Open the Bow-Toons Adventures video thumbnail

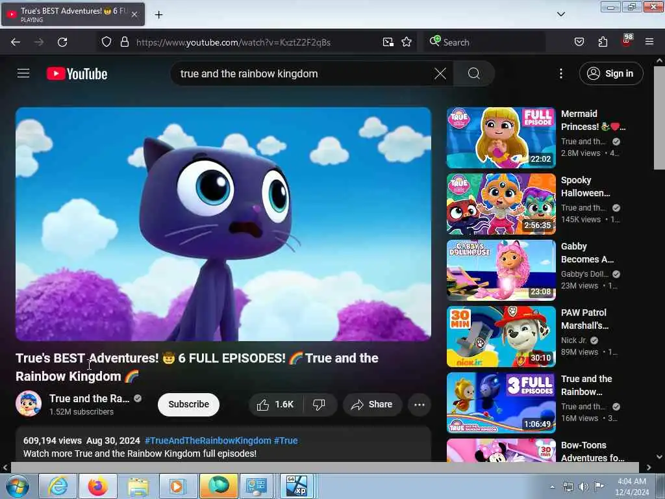tap(501, 450)
